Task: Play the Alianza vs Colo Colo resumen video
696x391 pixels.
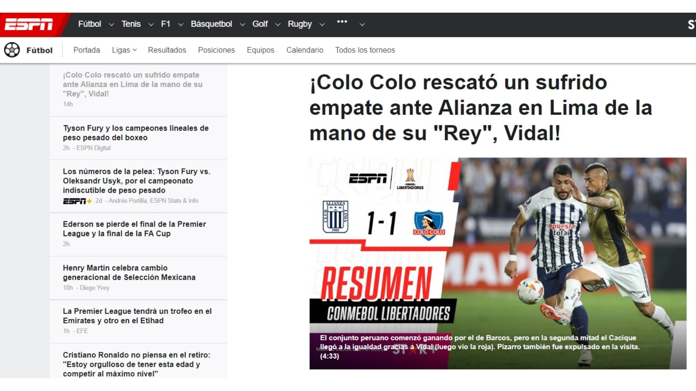Action: (x=498, y=263)
